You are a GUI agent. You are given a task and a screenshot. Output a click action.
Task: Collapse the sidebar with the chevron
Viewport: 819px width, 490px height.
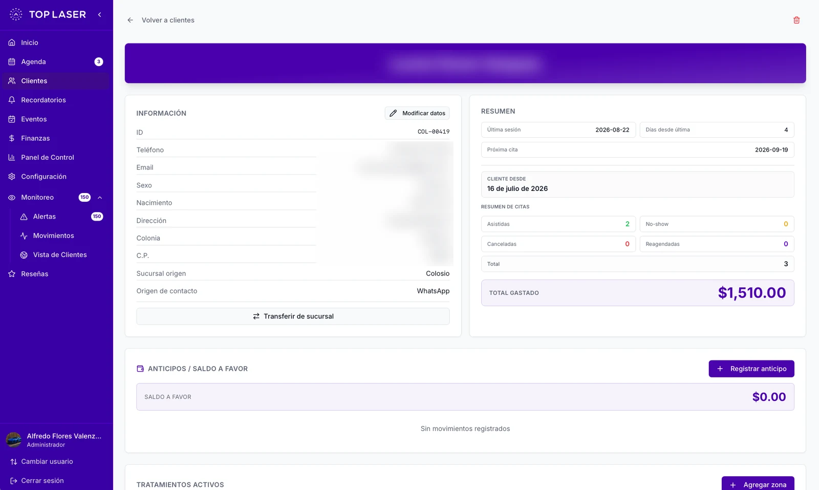(100, 15)
